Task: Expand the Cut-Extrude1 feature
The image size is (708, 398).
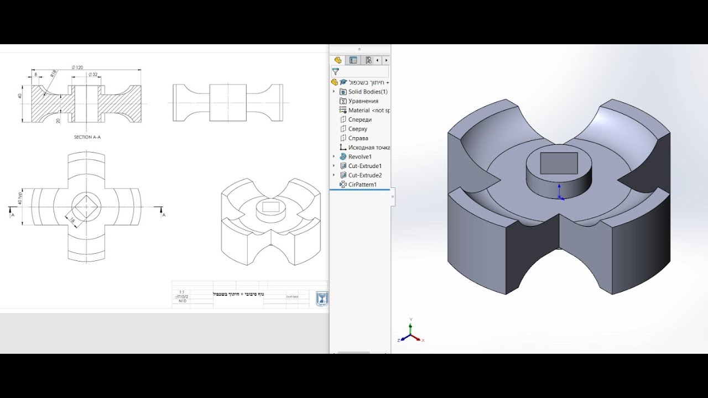Action: pyautogui.click(x=334, y=166)
